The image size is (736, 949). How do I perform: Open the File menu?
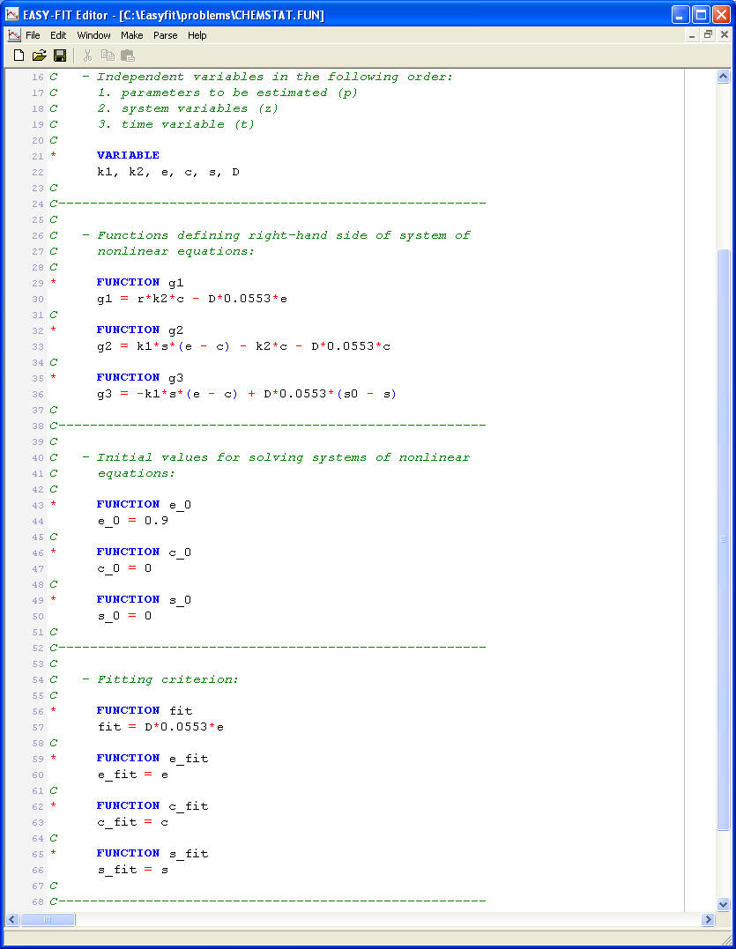click(x=33, y=35)
